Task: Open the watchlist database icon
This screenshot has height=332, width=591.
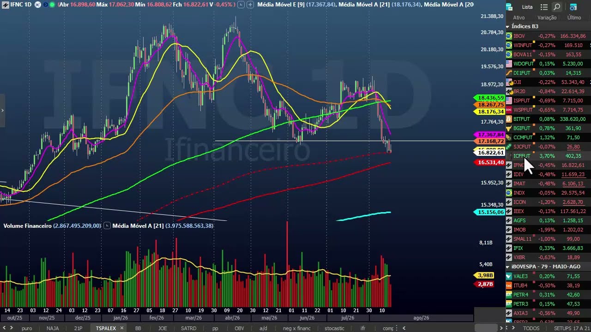Action: (x=509, y=7)
